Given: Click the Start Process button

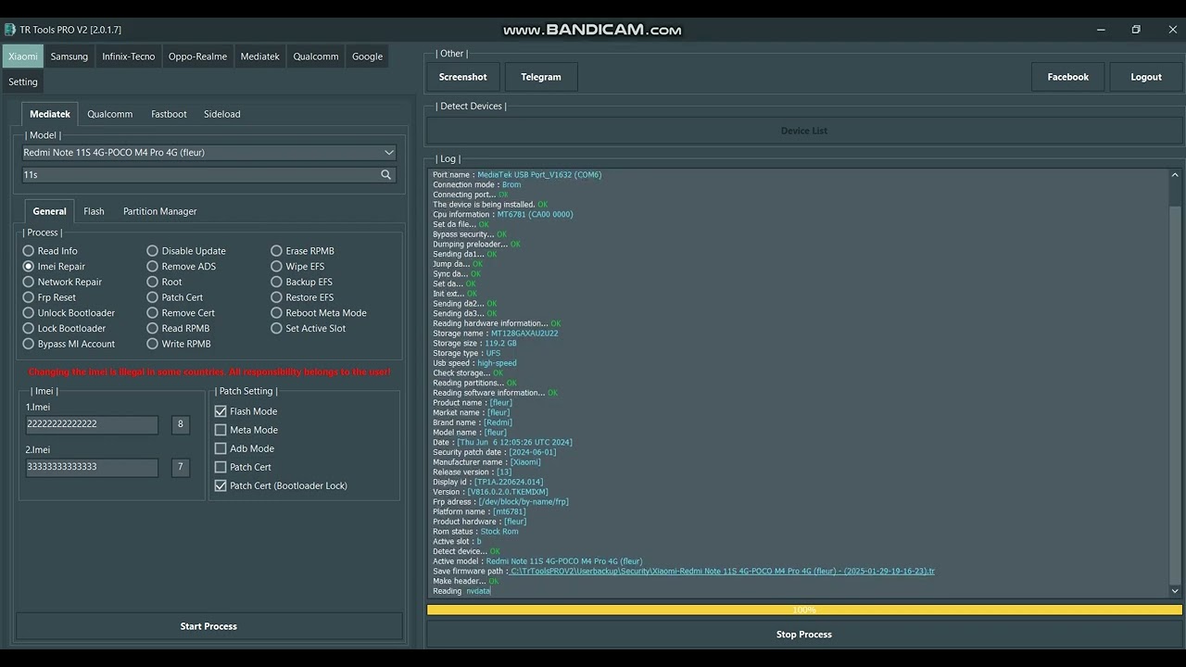Looking at the screenshot, I should point(208,626).
